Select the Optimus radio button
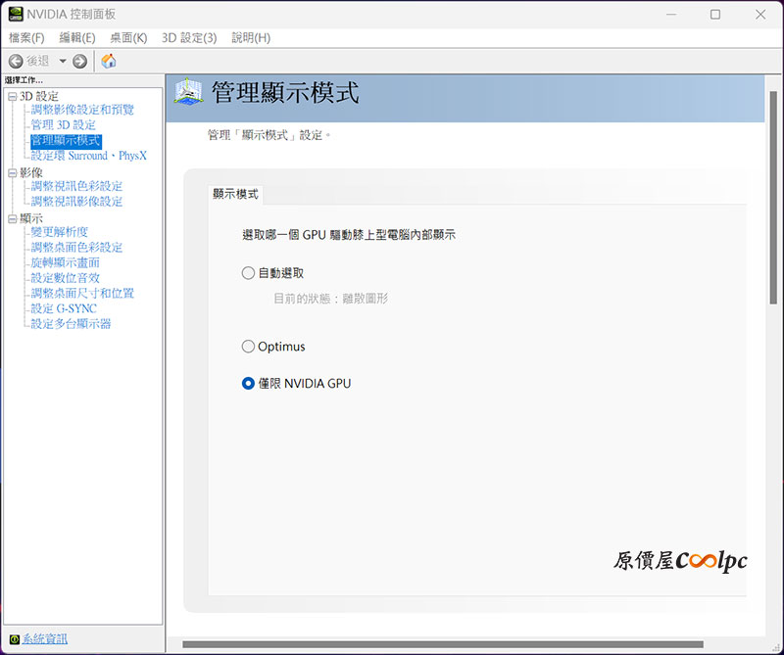 point(248,347)
